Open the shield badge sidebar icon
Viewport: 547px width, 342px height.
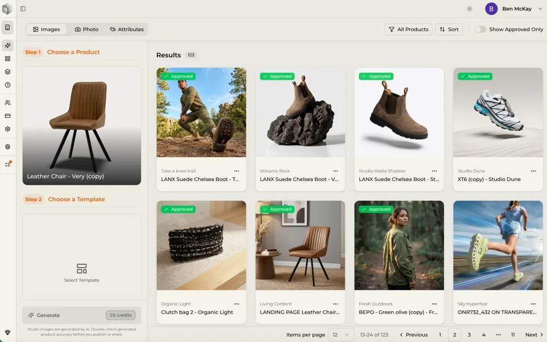coord(8,147)
